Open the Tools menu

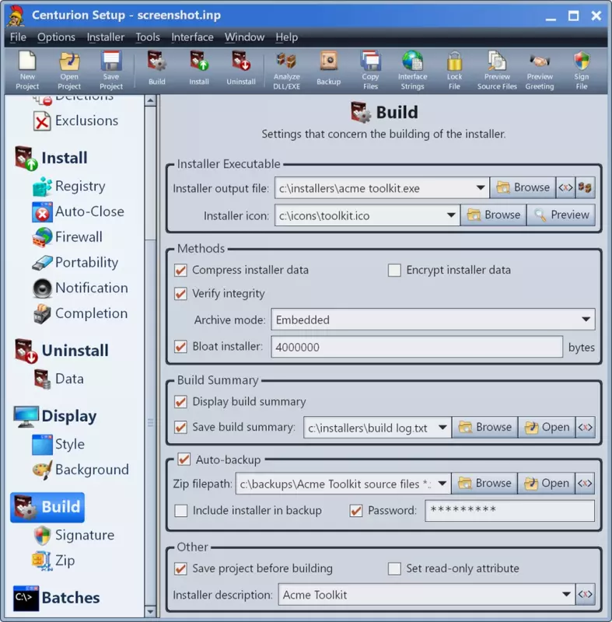click(x=148, y=37)
